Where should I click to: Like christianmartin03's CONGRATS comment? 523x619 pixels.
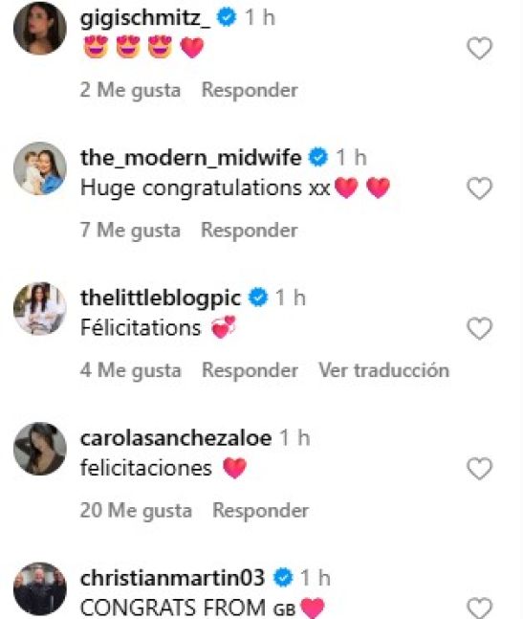(x=480, y=608)
